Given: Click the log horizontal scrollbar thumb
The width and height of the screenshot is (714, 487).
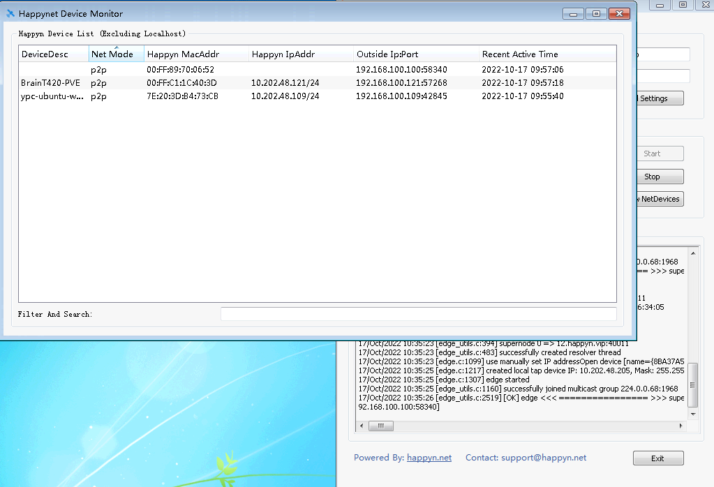Looking at the screenshot, I should pos(380,426).
